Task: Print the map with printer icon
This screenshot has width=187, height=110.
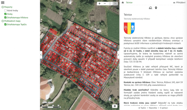Action: [x=115, y=106]
